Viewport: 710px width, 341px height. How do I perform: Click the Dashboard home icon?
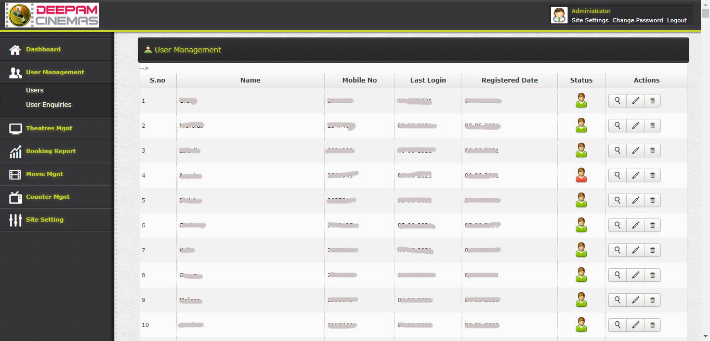click(x=16, y=50)
